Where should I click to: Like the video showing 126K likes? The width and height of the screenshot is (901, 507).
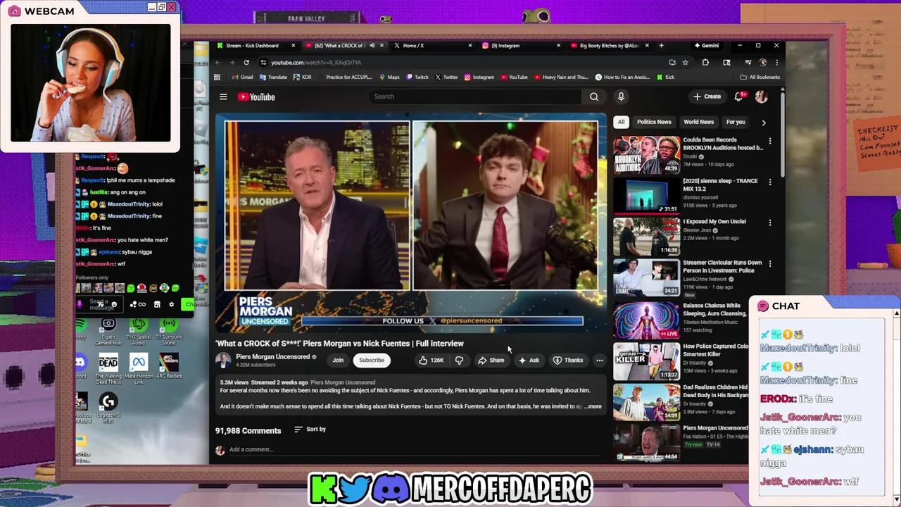tap(431, 361)
